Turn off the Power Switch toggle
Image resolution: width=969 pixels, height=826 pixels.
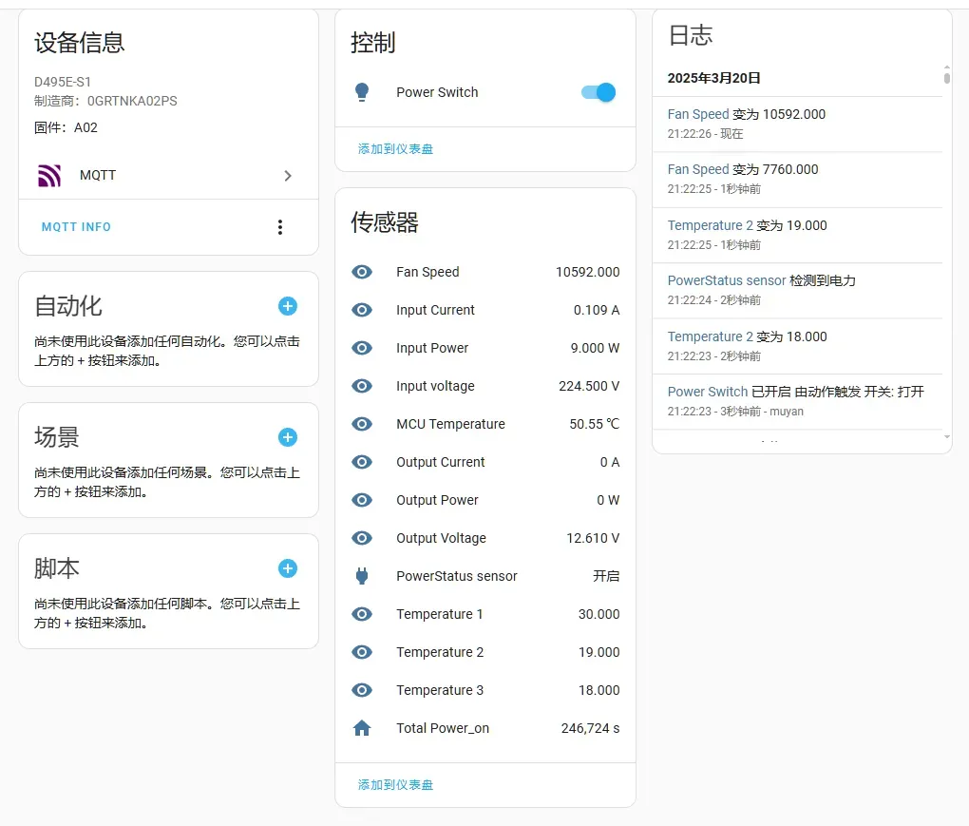(x=598, y=92)
